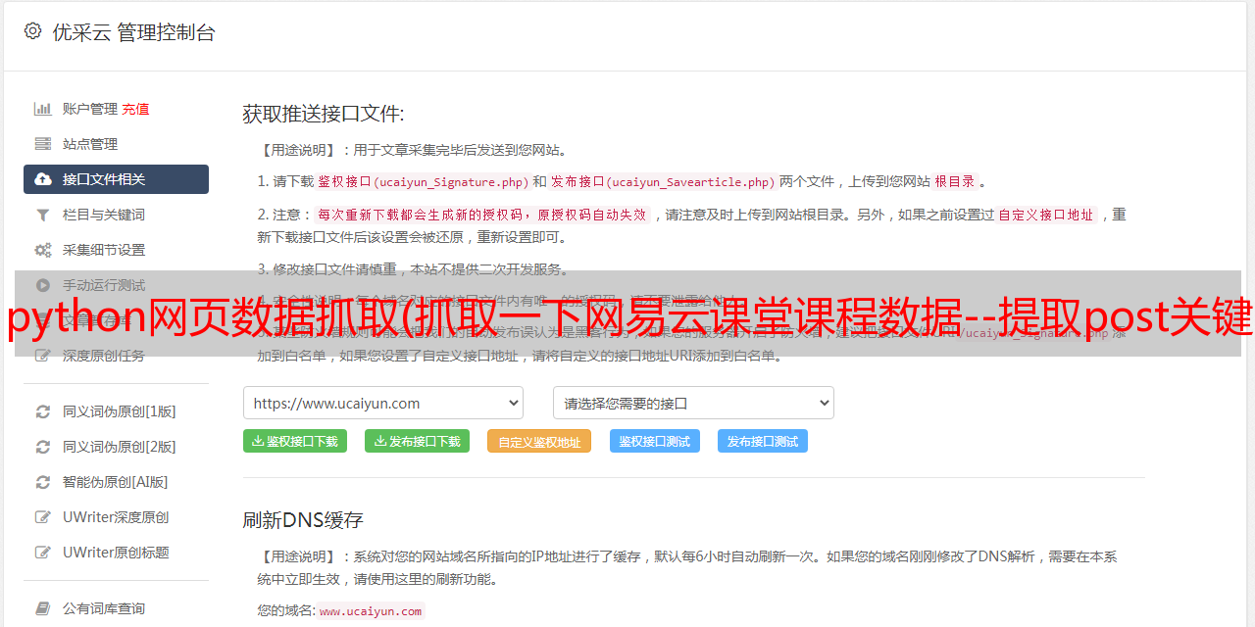Screen dimensions: 1255x627
Task: Click the edit icon for UWriter原创标题
Action: (43, 553)
